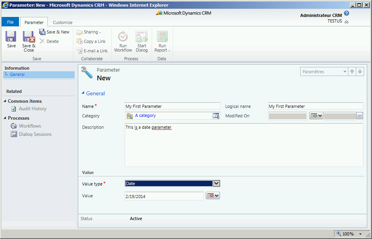
Task: Open the Run Report menu
Action: pyautogui.click(x=162, y=41)
